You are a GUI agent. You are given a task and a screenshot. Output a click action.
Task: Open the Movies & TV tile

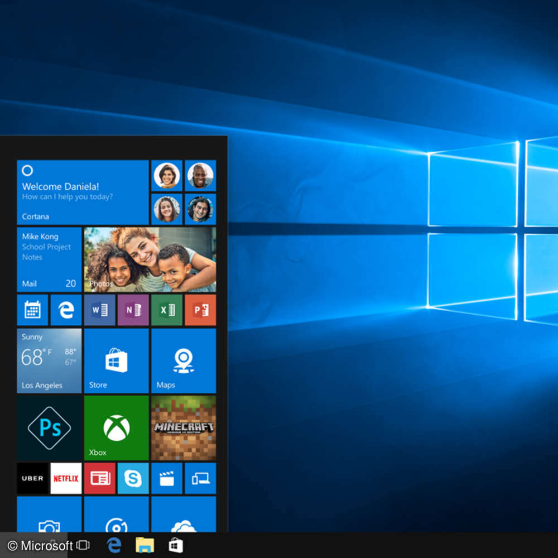[166, 478]
